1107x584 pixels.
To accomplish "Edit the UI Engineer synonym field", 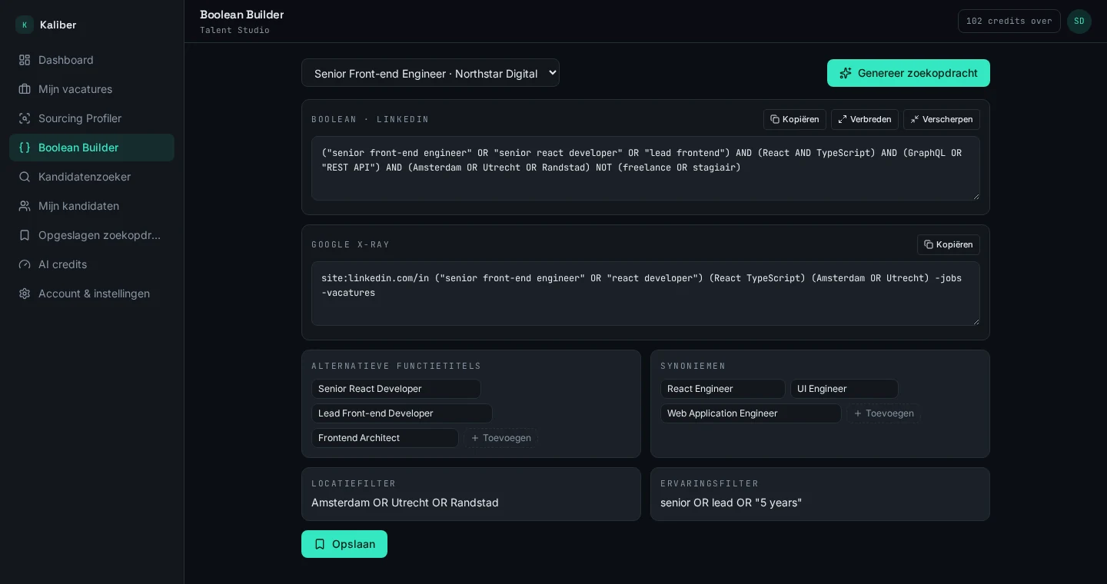I will tap(844, 389).
